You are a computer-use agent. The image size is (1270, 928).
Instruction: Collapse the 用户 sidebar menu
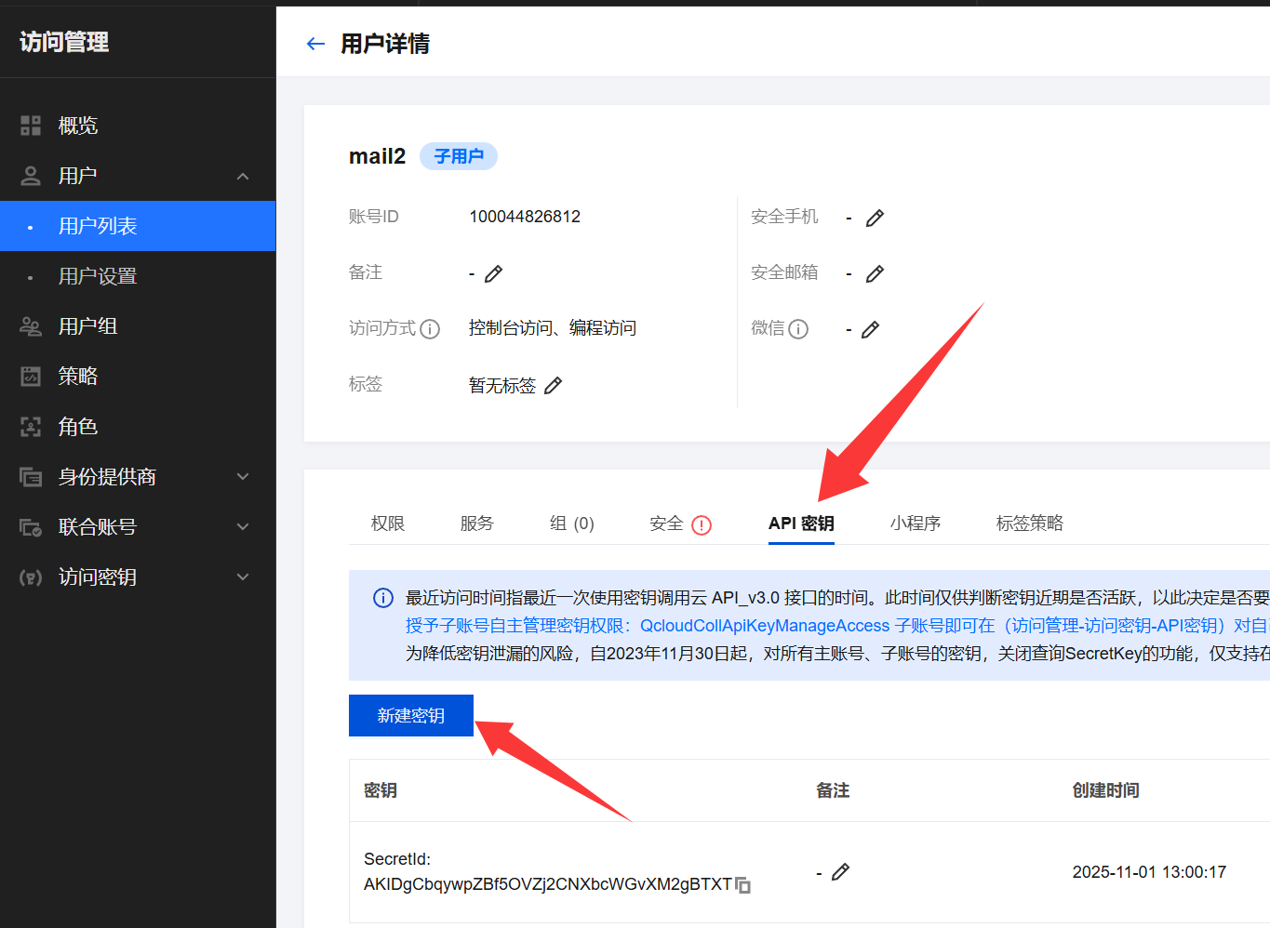coord(243,176)
